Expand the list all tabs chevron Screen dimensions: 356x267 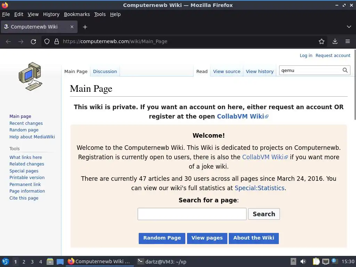pyautogui.click(x=349, y=27)
